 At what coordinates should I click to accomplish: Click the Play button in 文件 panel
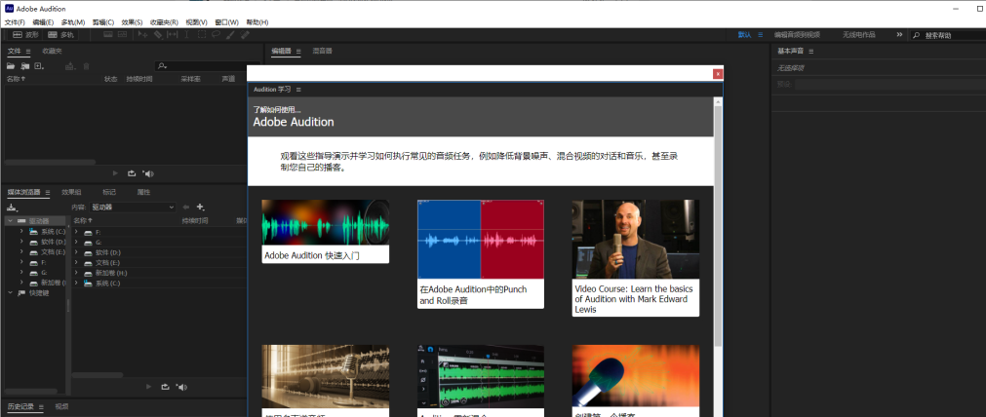115,173
